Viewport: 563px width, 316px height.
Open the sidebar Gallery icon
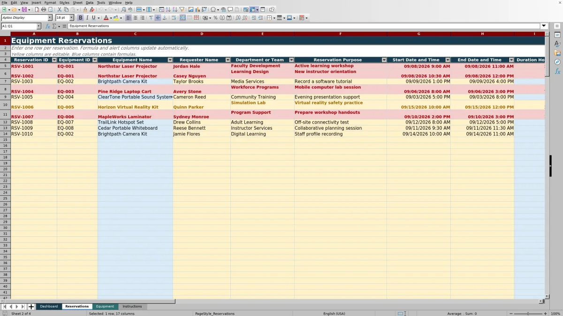point(557,53)
